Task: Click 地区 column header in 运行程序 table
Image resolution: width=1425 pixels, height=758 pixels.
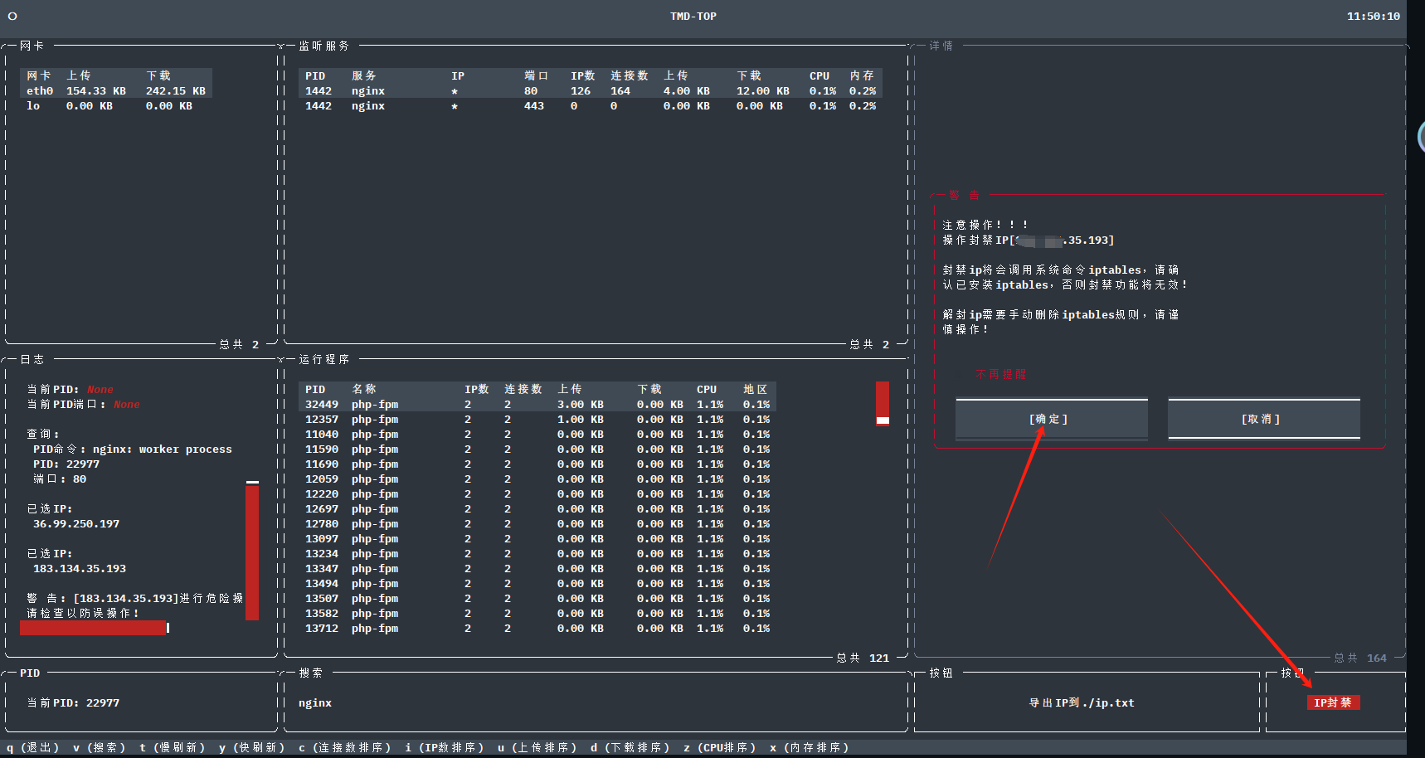Action: click(x=756, y=390)
